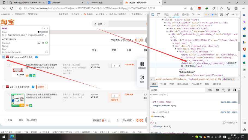
Task: Open cart-min.css:1 link beside .clearfix rule
Action: point(229,112)
